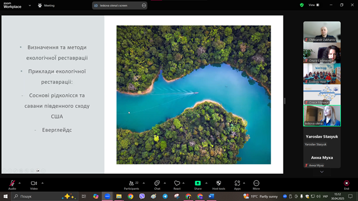Expand React options arrow
The width and height of the screenshot is (358, 201).
click(184, 183)
